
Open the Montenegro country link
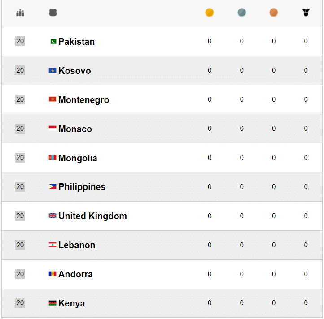pos(83,100)
